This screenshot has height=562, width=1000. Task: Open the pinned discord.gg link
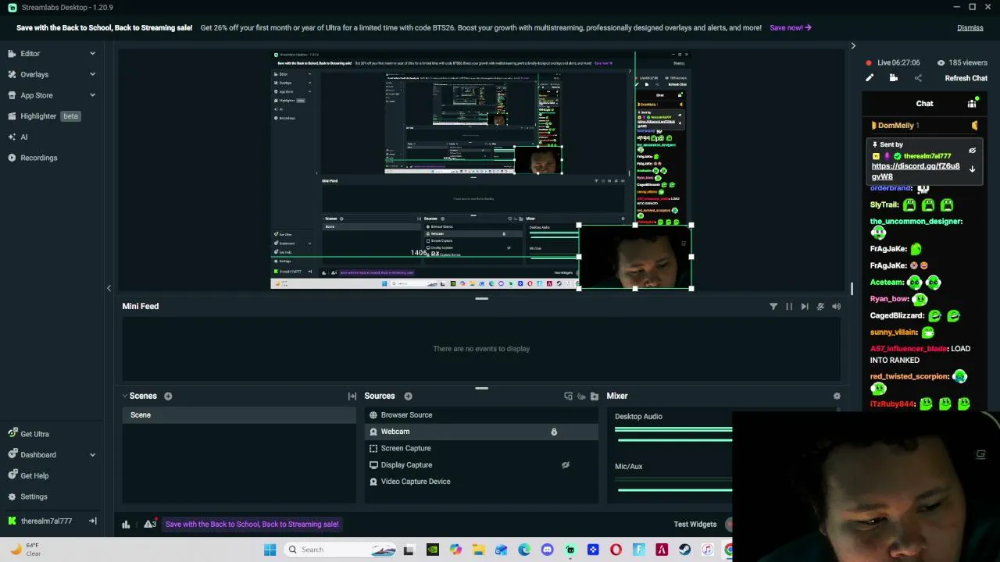click(916, 171)
